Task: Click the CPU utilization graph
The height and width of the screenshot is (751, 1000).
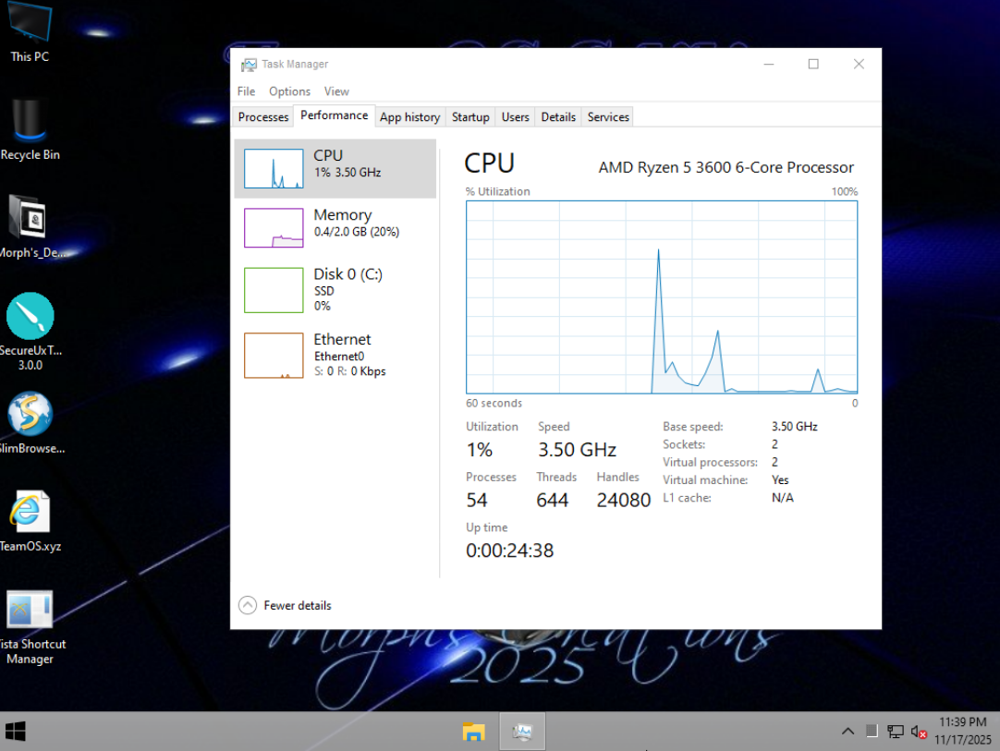Action: 662,297
